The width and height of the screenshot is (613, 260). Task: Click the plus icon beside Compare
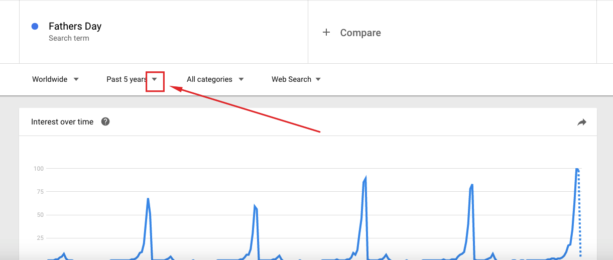(326, 33)
